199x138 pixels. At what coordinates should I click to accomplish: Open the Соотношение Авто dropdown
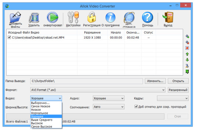point(108,107)
